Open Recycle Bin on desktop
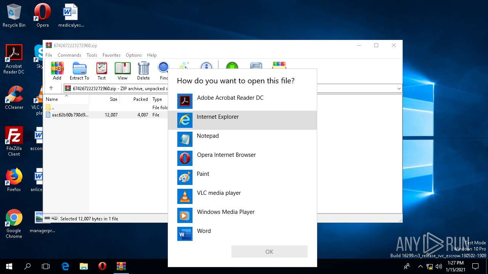The image size is (488, 274). (x=14, y=16)
